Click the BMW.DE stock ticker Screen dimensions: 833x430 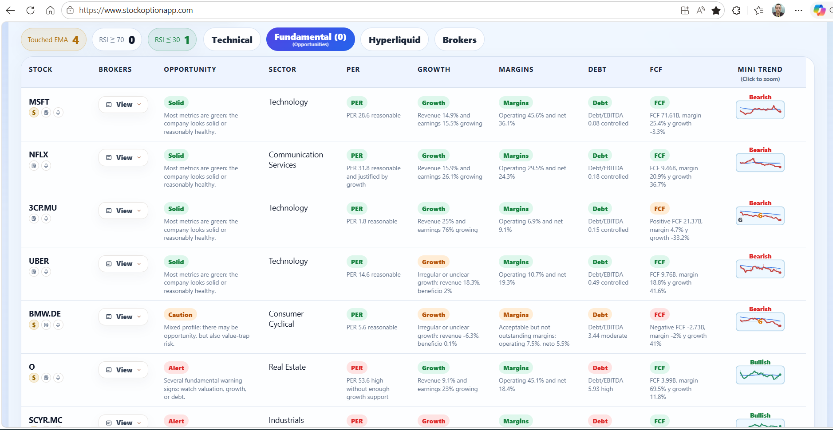[45, 314]
